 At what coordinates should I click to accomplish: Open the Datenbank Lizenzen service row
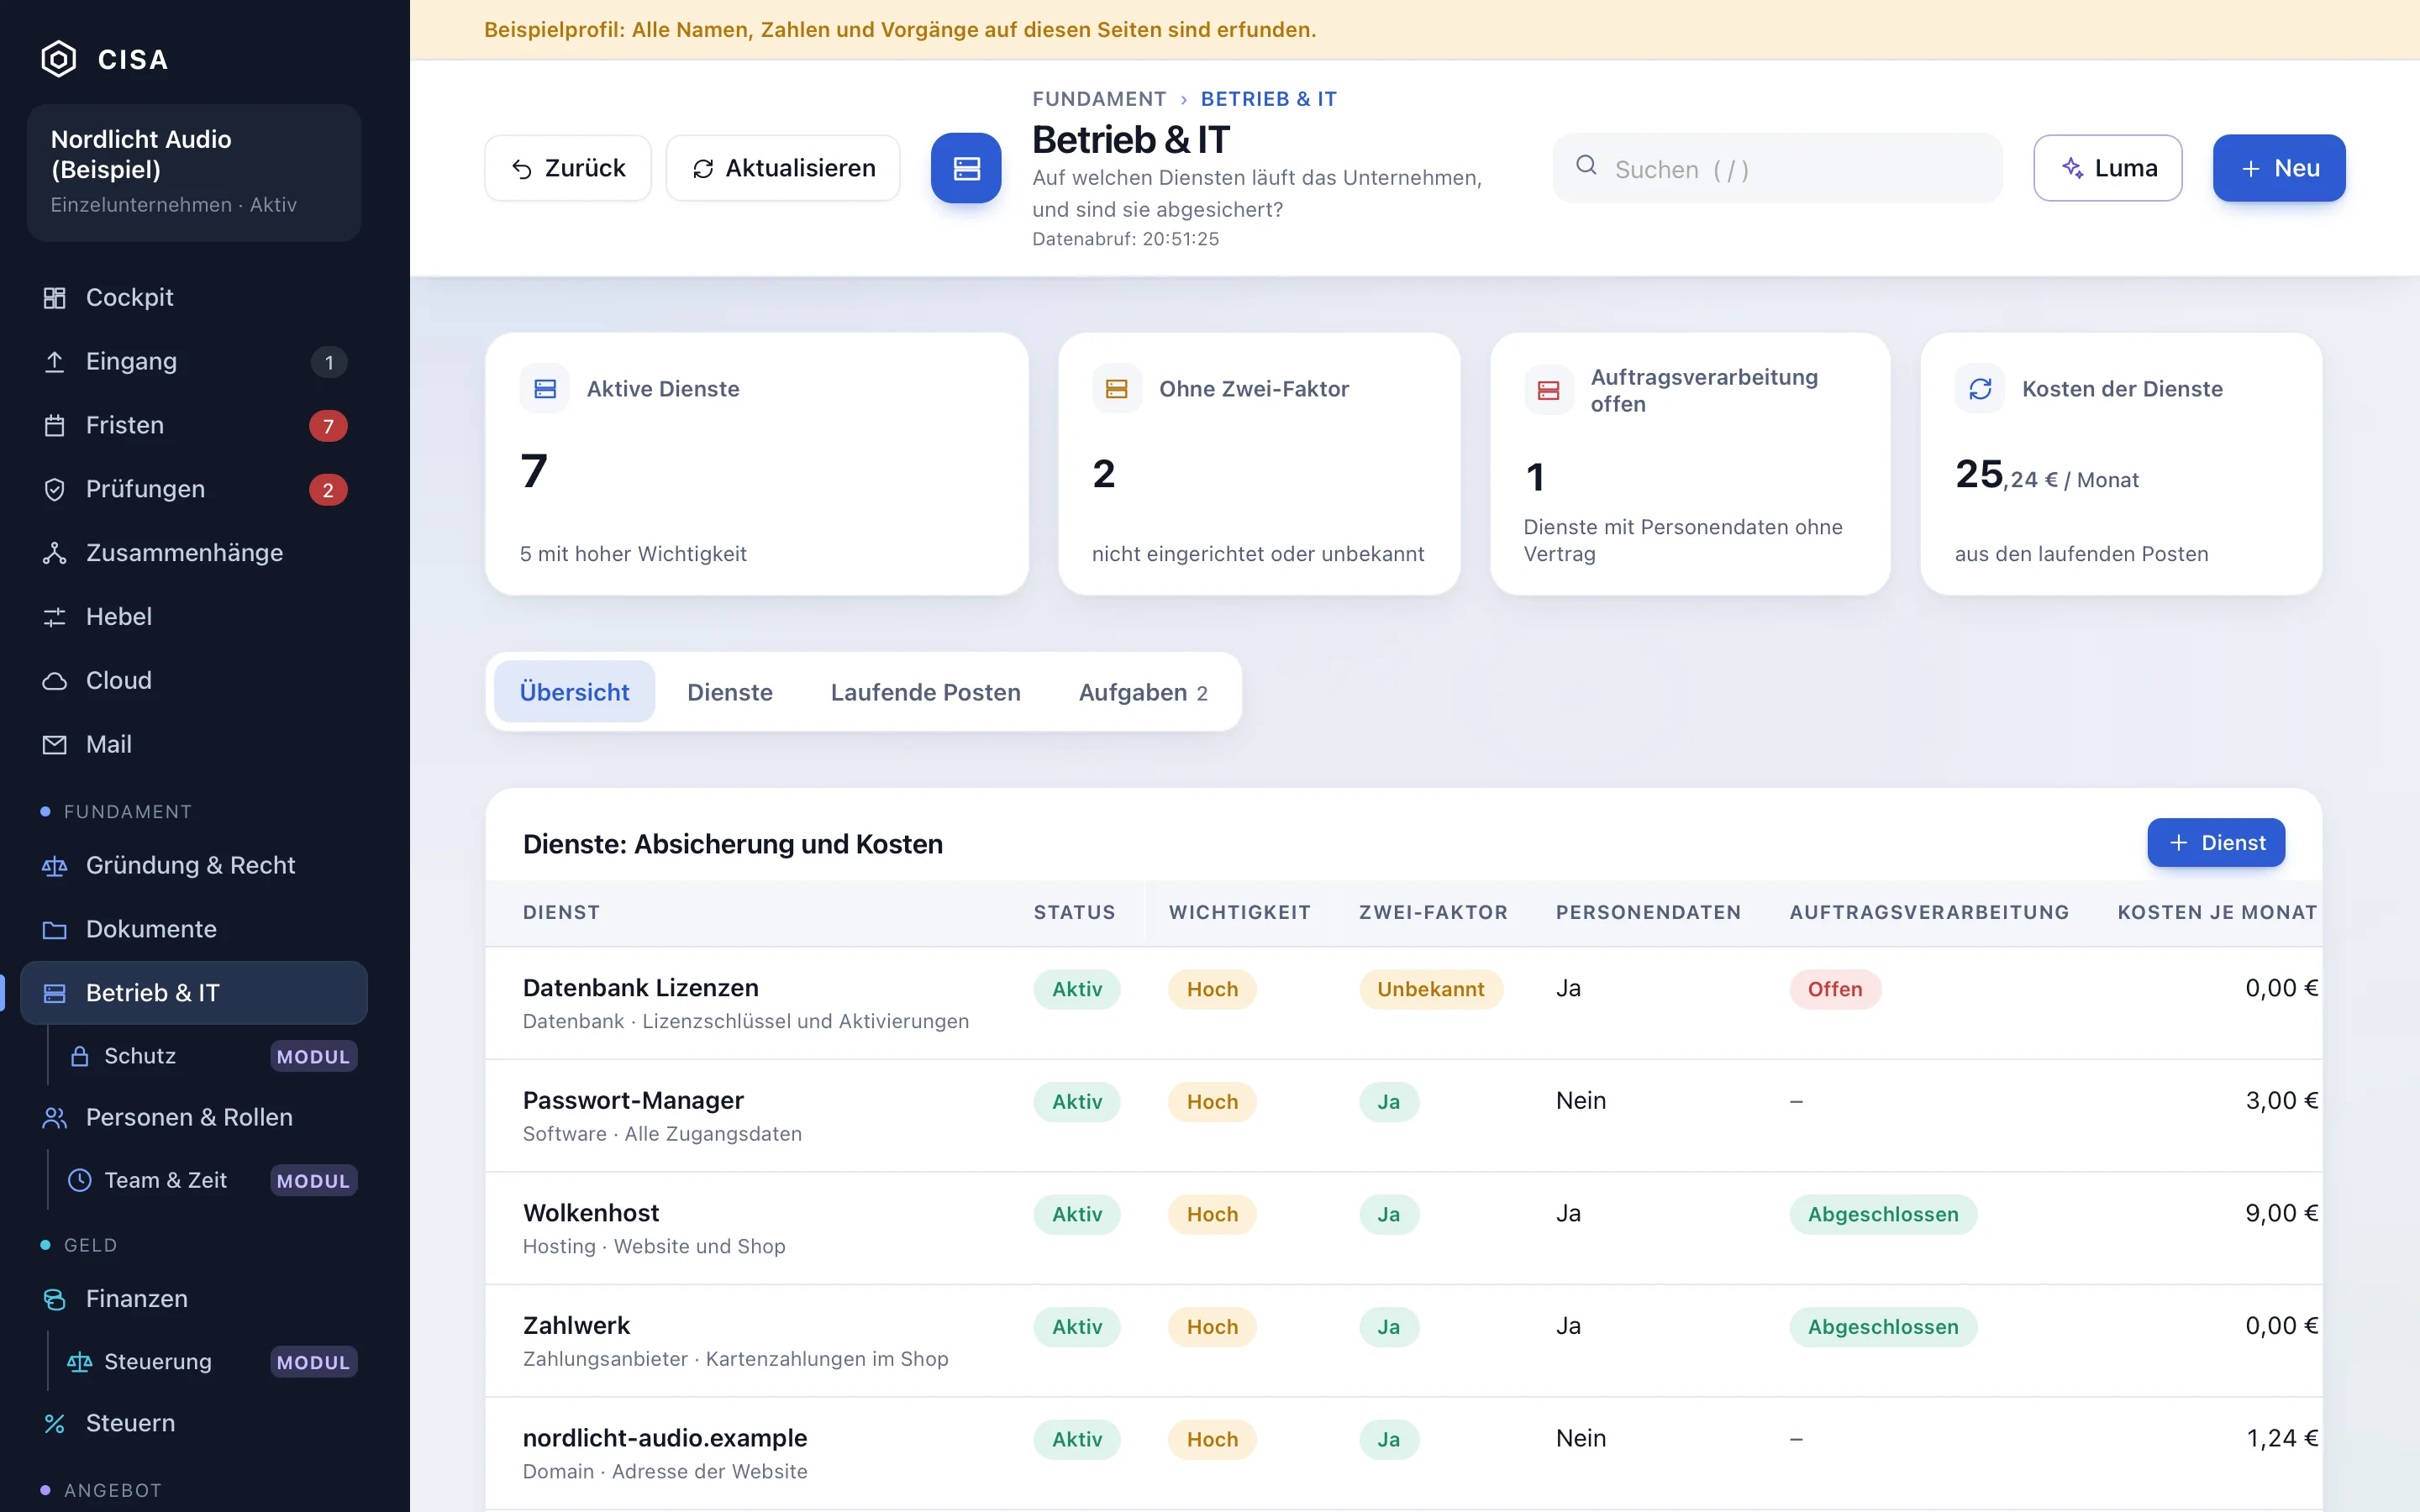1403,1003
